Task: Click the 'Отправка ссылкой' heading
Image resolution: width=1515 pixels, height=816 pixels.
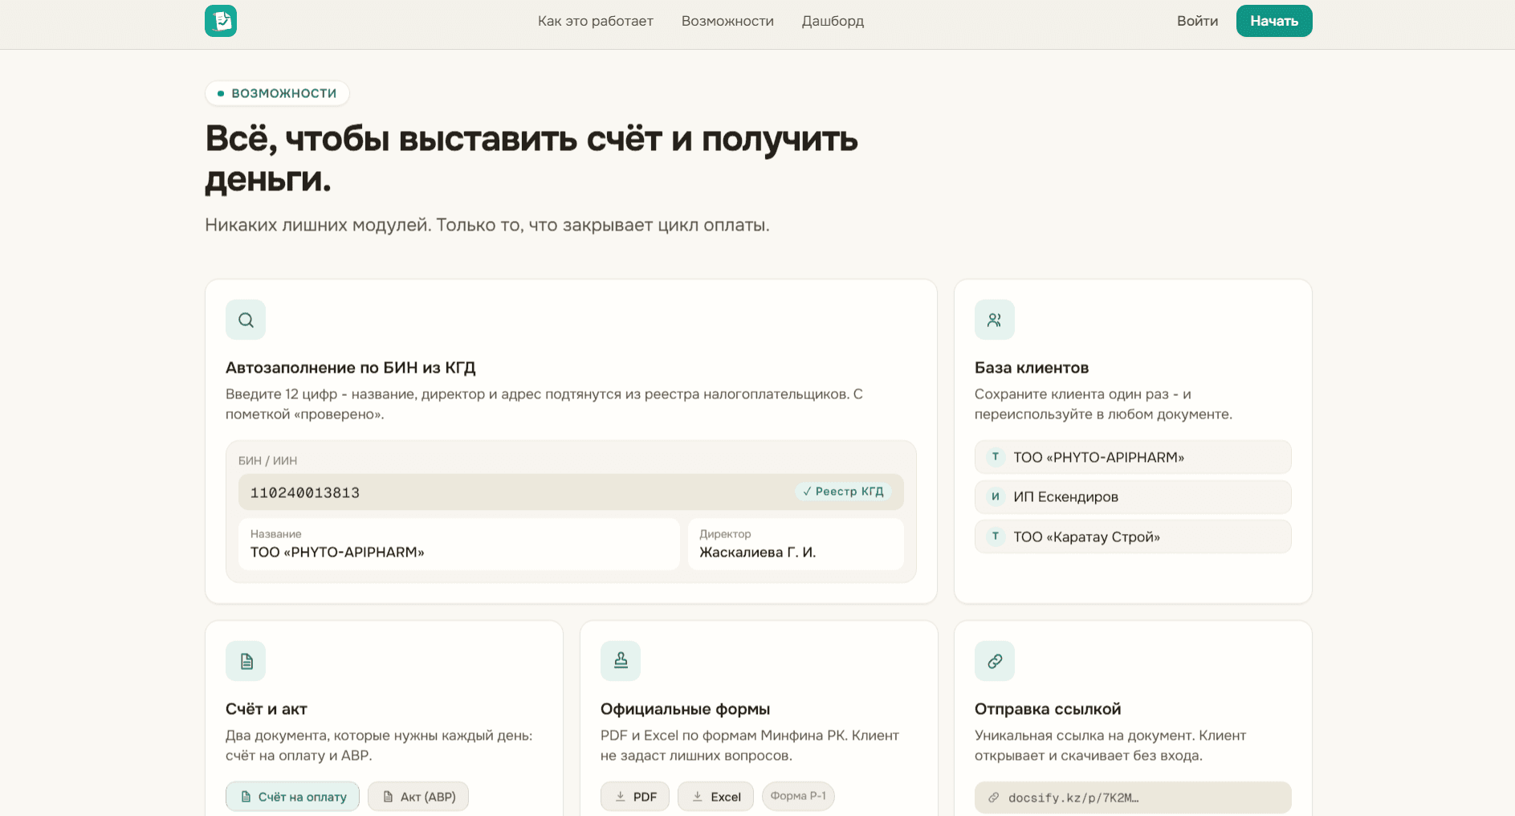Action: pyautogui.click(x=1048, y=709)
